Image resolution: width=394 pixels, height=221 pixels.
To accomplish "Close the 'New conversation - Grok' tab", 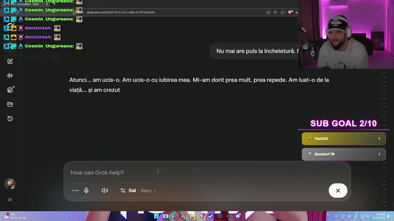I will [47, 4].
